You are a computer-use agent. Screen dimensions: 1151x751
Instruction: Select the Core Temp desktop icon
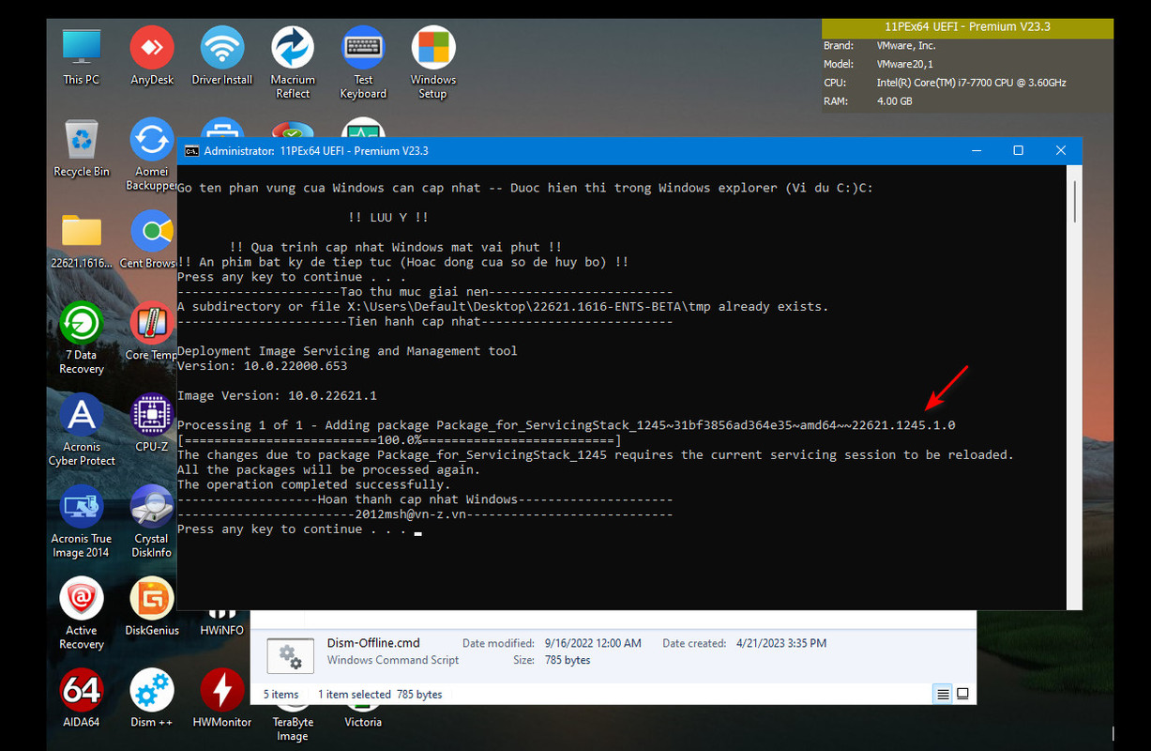[151, 331]
